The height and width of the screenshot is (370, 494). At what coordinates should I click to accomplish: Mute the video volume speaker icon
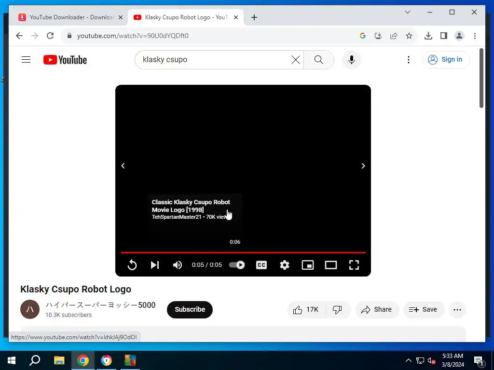[x=178, y=265]
